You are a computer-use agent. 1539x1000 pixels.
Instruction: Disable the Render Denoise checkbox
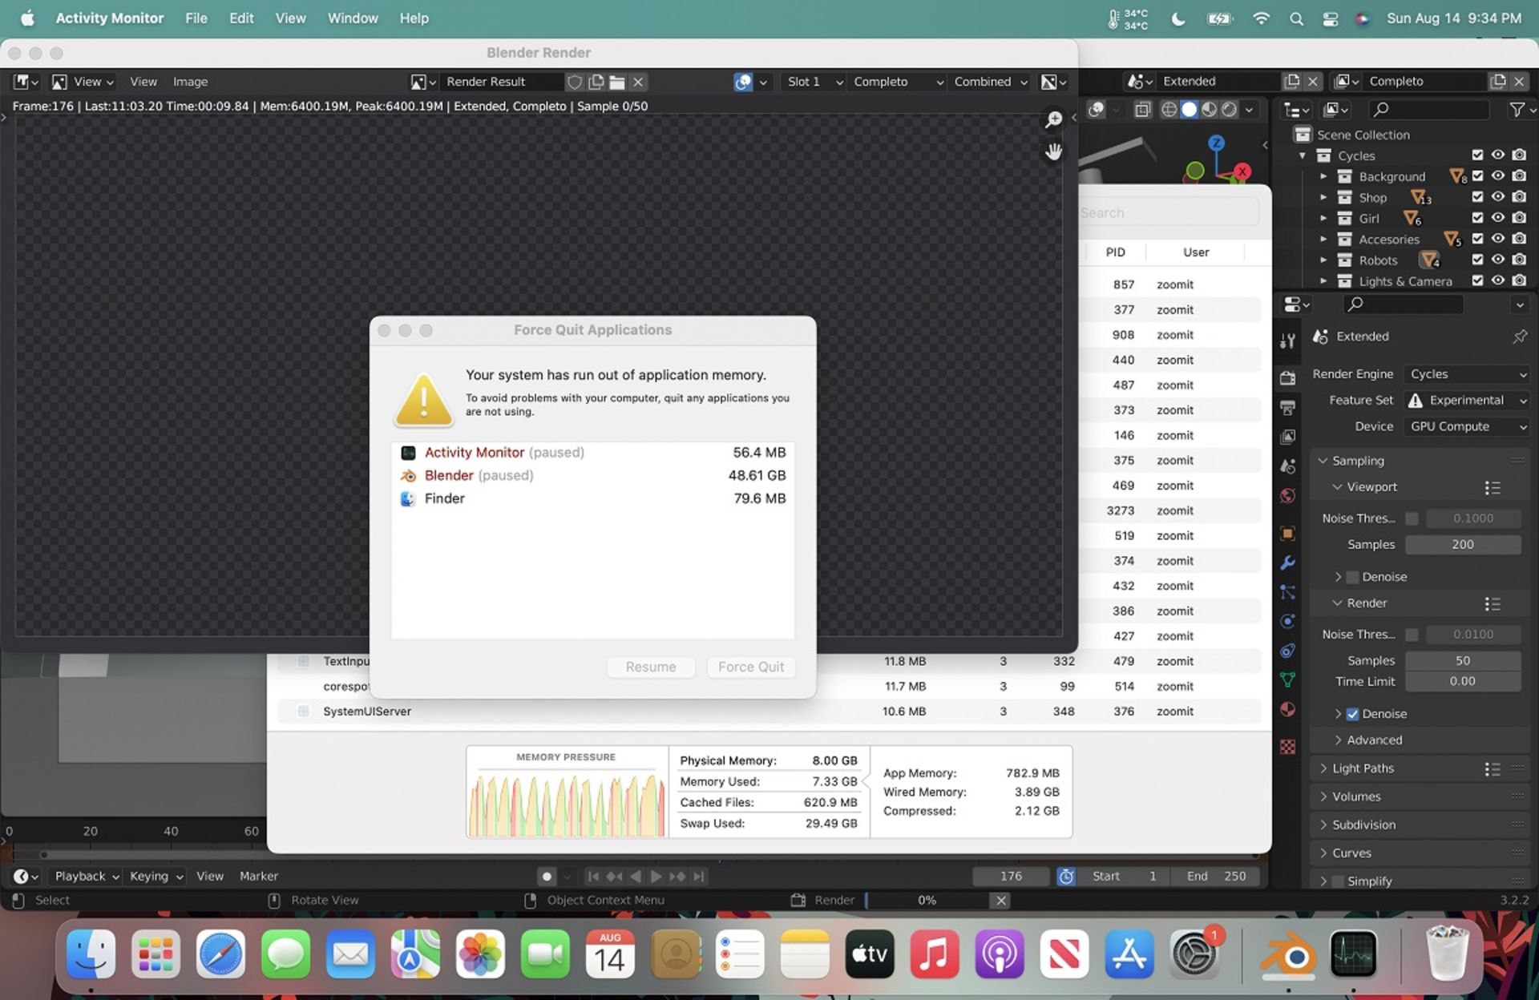pos(1352,714)
